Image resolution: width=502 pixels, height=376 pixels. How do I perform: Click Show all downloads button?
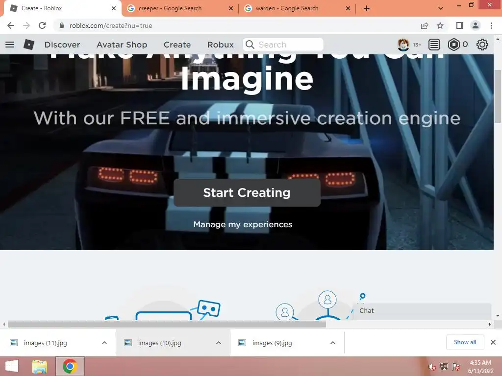coord(465,342)
